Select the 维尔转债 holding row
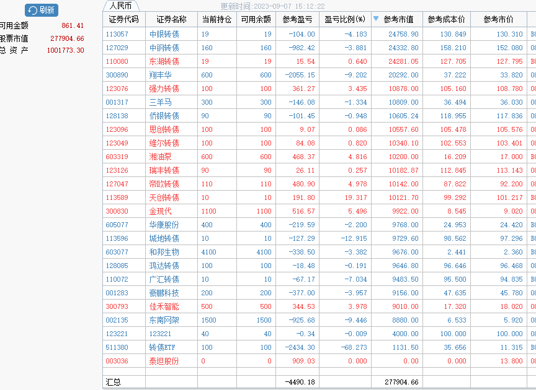536x390 pixels. (x=319, y=143)
